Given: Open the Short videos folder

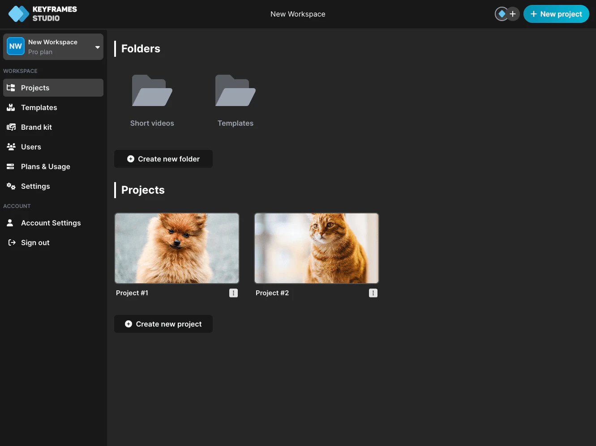Looking at the screenshot, I should (x=152, y=91).
